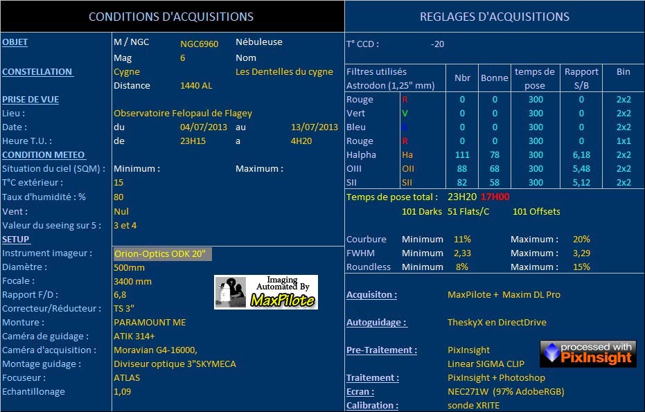Viewport: 645px width, 412px height.
Task: Click the Moravian G4-16000 camera value
Action: click(x=155, y=350)
